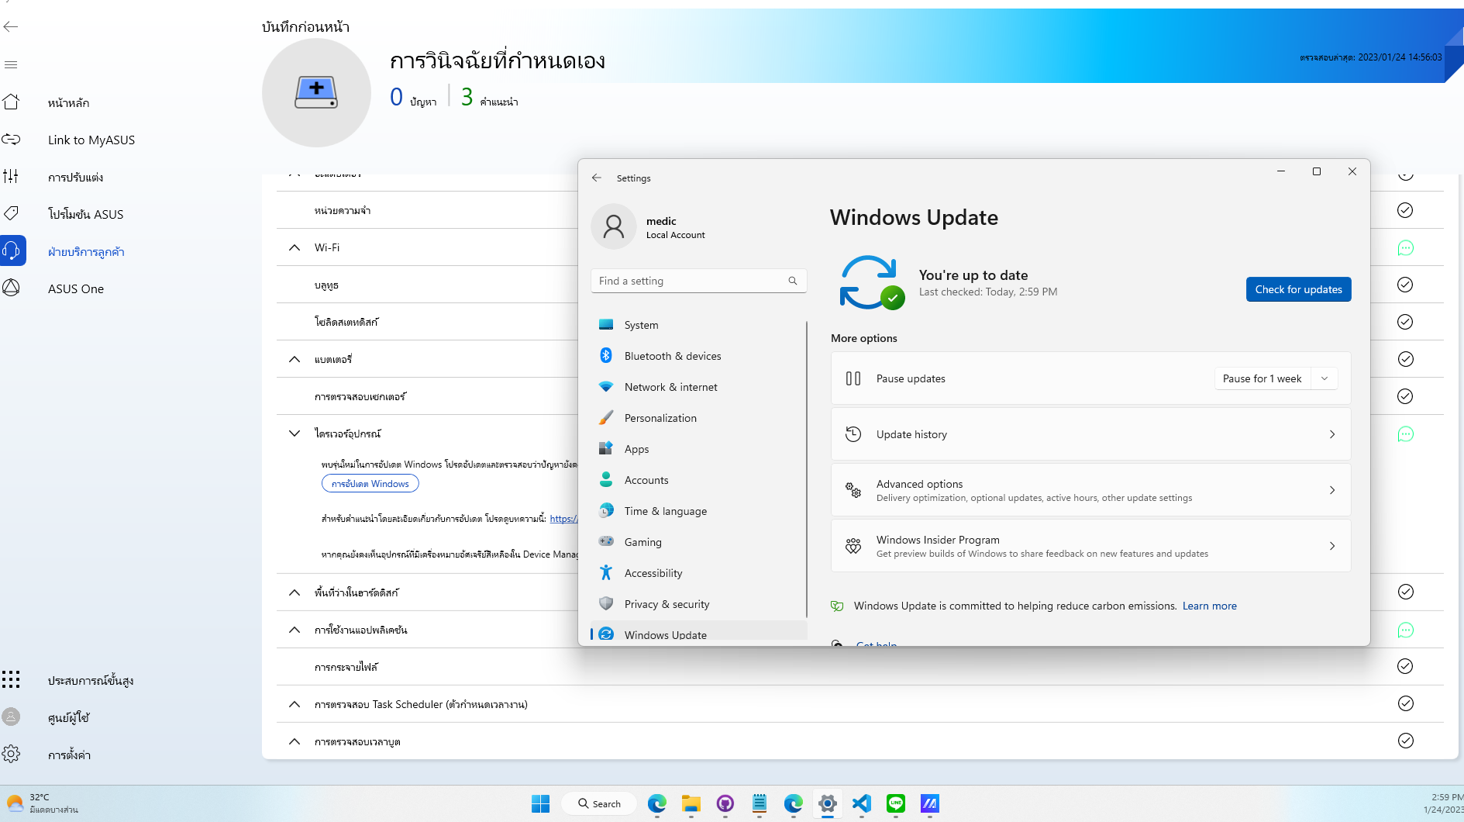Image resolution: width=1464 pixels, height=822 pixels.
Task: Toggle the MyASUS hamburger menu icon
Action: click(x=11, y=64)
